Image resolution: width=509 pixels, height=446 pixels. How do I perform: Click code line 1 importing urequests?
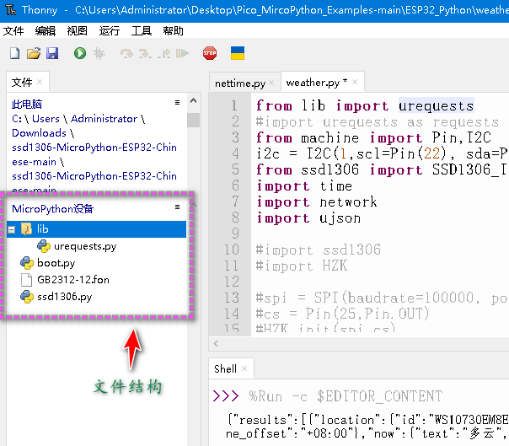(x=365, y=106)
